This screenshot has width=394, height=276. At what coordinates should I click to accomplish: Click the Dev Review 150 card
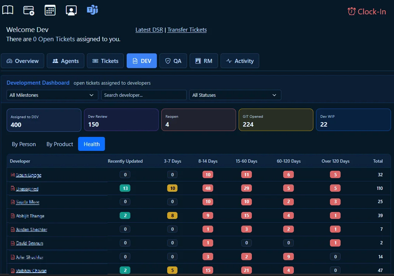click(121, 120)
